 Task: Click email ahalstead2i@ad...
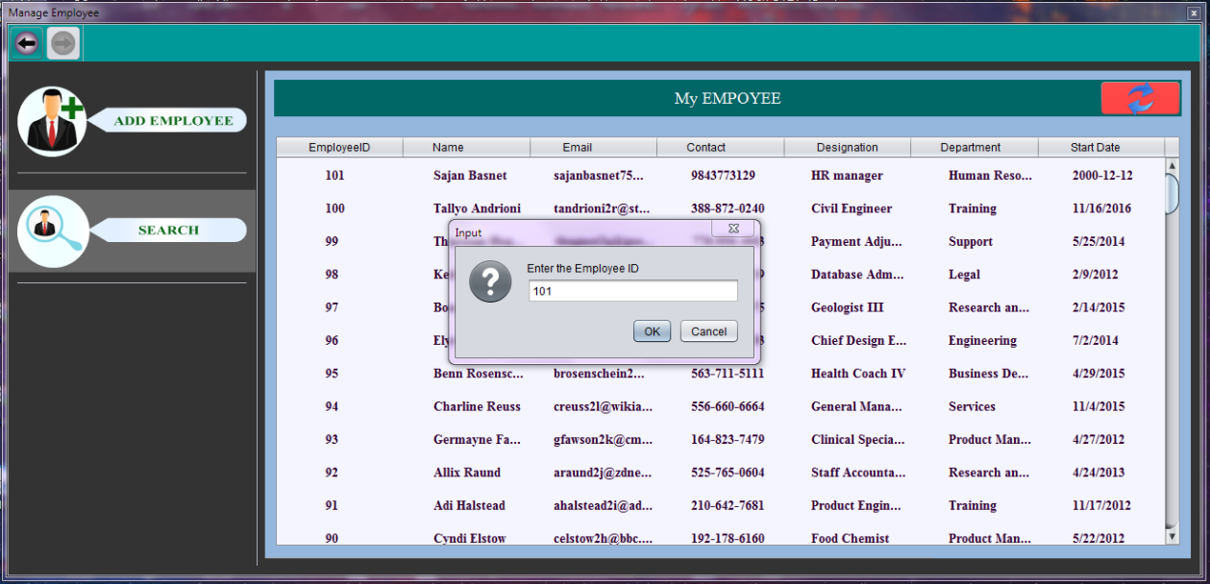(603, 505)
